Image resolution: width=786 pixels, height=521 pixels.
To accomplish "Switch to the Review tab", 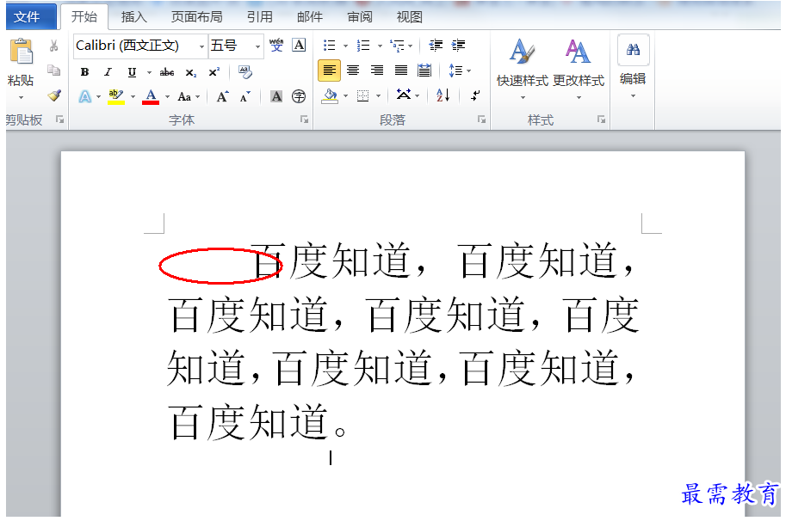I will 359,17.
